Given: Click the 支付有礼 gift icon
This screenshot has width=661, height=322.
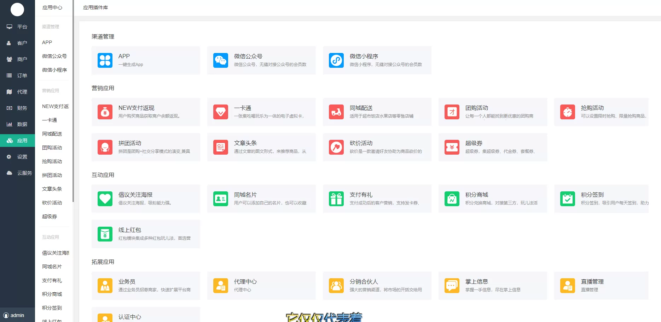Looking at the screenshot, I should (x=336, y=198).
